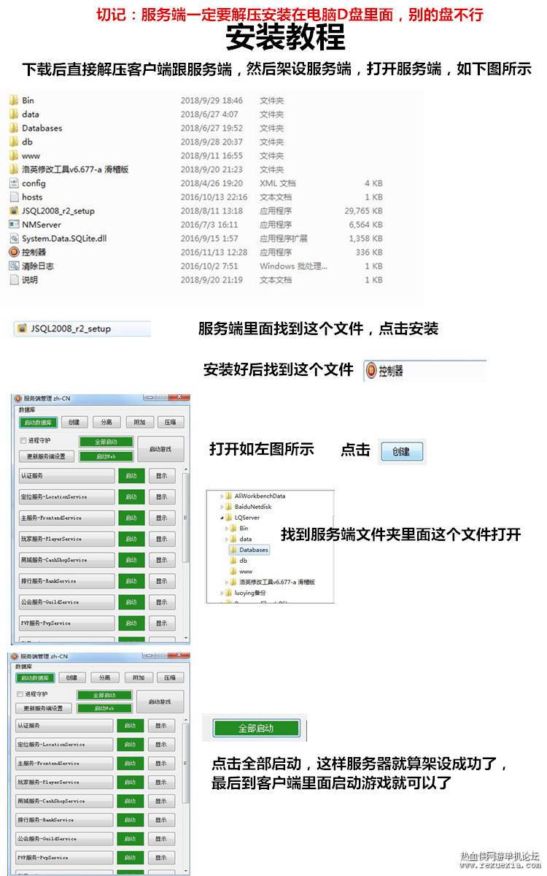Click the upper manager window's vertical scrollbar
Screen dimensions: 547x876
[185, 555]
